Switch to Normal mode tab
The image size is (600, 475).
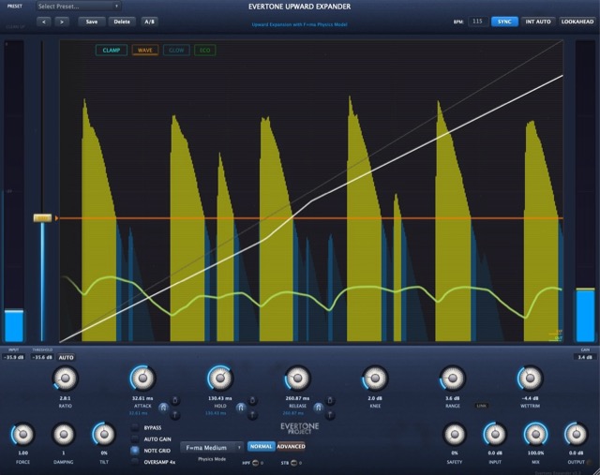coord(261,447)
